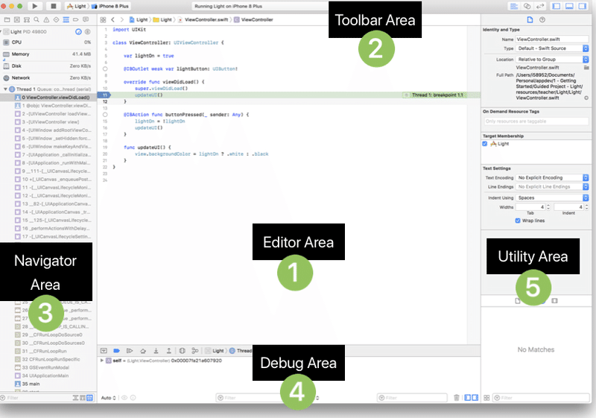Switch to the Assistant editor button

pos(527,6)
